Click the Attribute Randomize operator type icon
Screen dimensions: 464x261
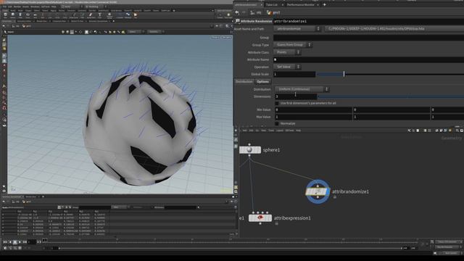click(x=238, y=21)
